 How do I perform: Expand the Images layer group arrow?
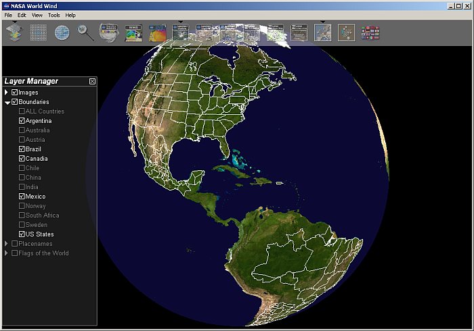click(6, 93)
